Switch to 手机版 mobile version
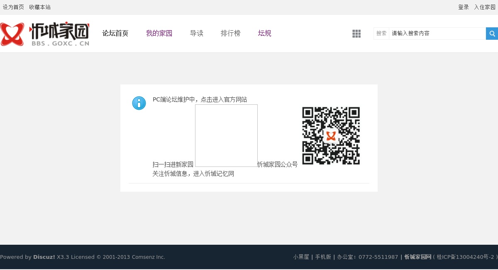The height and width of the screenshot is (270, 498). pos(323,257)
